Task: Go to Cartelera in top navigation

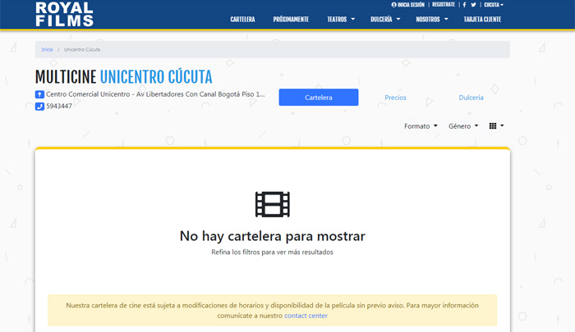Action: 242,19
